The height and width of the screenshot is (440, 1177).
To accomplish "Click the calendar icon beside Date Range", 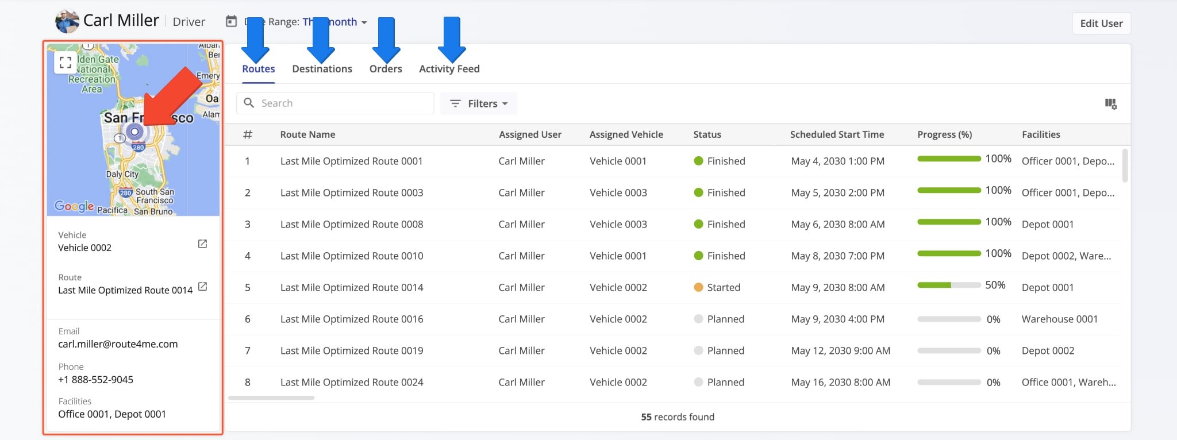I will [231, 22].
